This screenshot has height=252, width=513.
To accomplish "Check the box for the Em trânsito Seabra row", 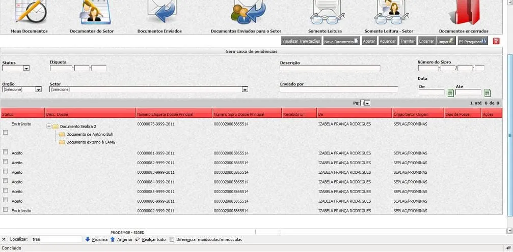I will point(5,132).
